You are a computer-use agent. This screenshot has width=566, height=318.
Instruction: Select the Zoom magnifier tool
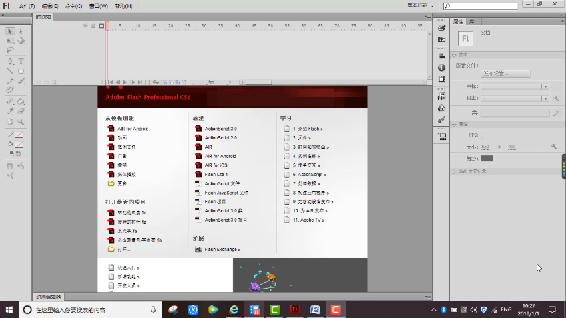(x=21, y=122)
